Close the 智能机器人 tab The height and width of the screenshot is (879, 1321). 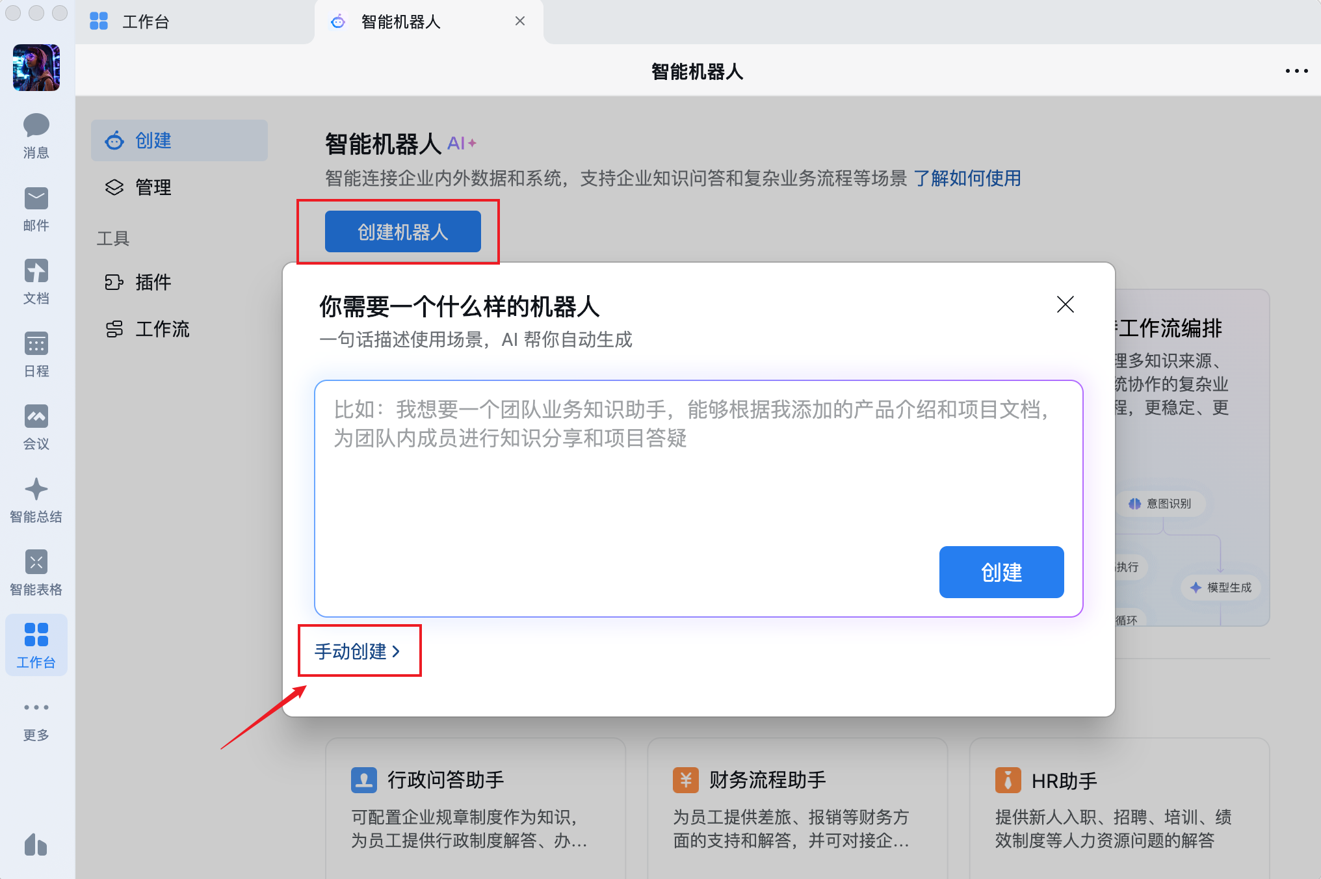click(x=520, y=21)
